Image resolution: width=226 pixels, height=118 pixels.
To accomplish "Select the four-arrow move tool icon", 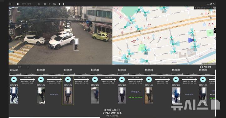I will coord(59,4).
